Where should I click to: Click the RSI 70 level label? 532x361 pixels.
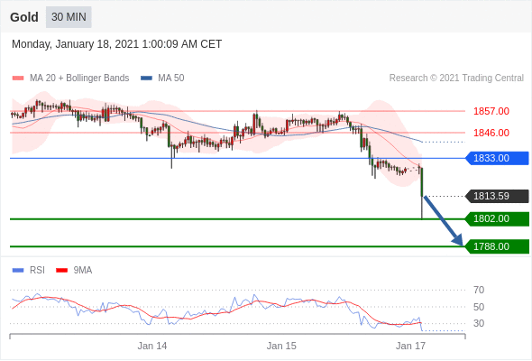click(479, 290)
